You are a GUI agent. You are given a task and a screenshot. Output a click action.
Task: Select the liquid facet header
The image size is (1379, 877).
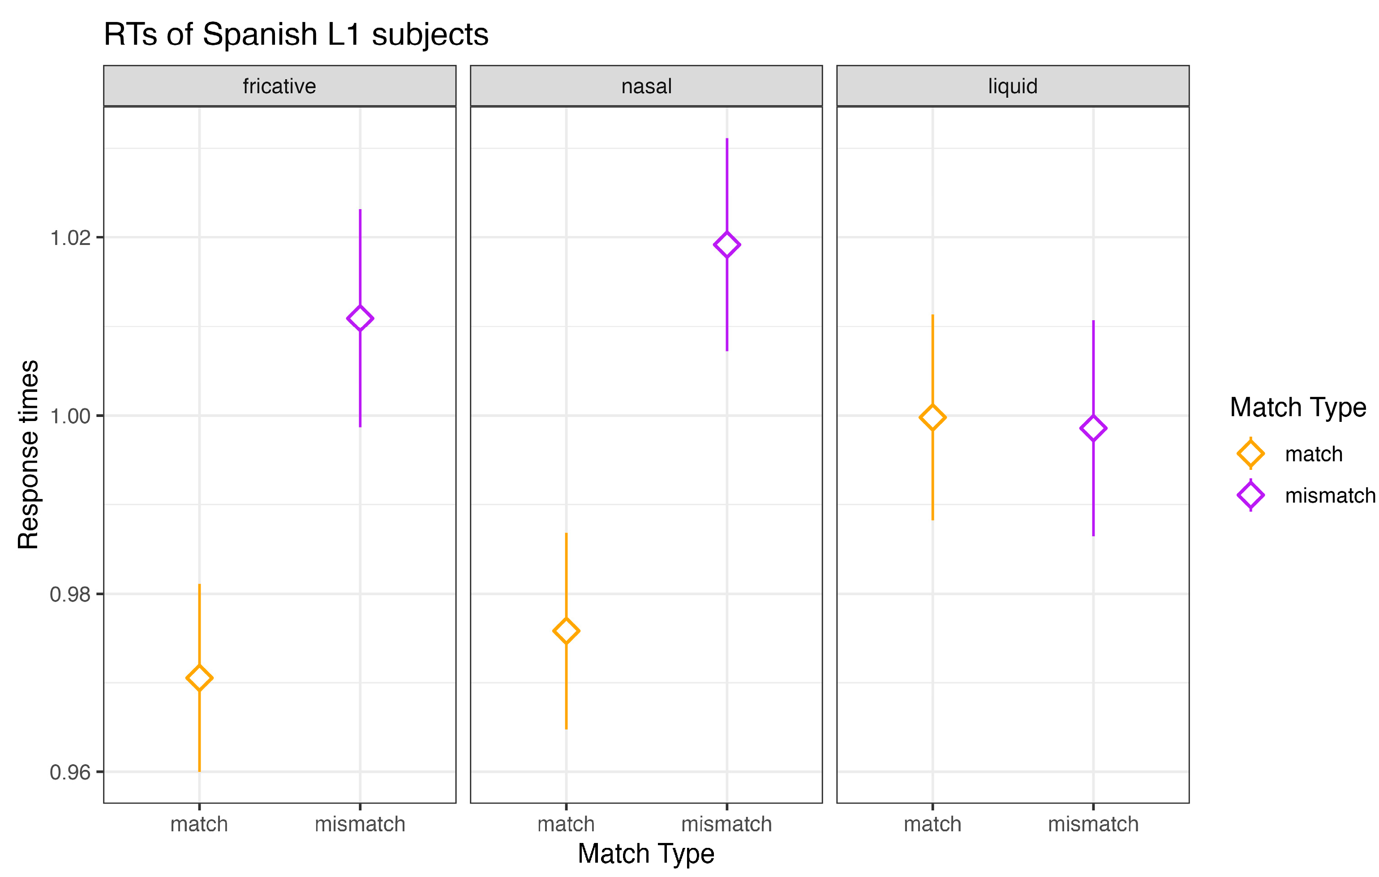click(x=1013, y=86)
